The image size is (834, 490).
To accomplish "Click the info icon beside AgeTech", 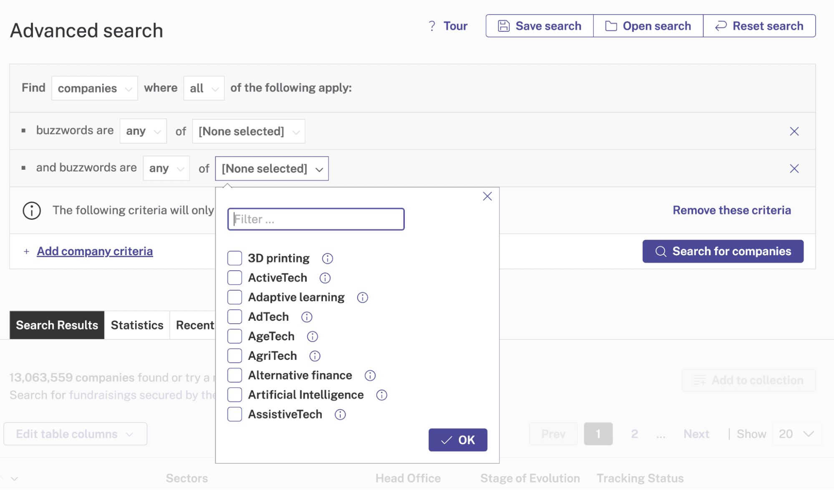I will pyautogui.click(x=312, y=337).
